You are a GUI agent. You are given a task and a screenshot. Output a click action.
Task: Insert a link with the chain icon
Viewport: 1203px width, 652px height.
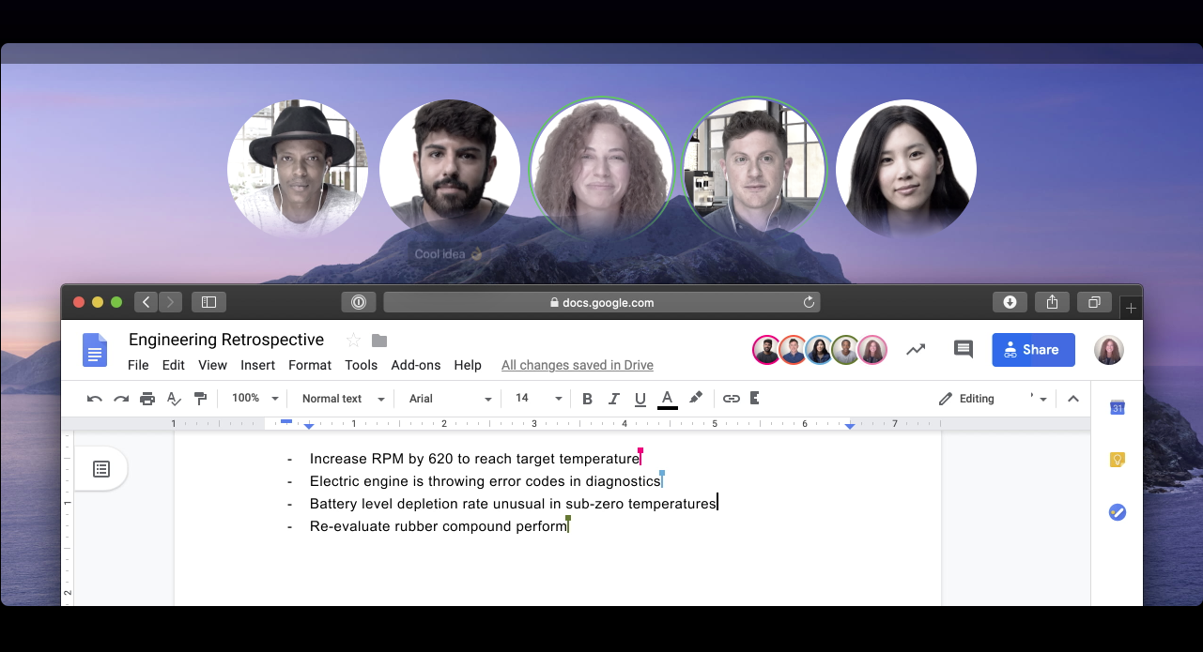[732, 399]
